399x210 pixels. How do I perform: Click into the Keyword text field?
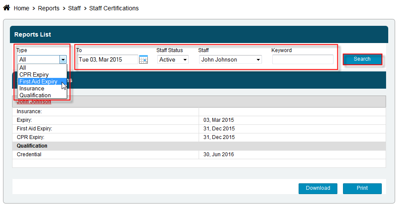click(302, 60)
